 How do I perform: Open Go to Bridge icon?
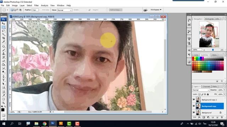(x=145, y=10)
